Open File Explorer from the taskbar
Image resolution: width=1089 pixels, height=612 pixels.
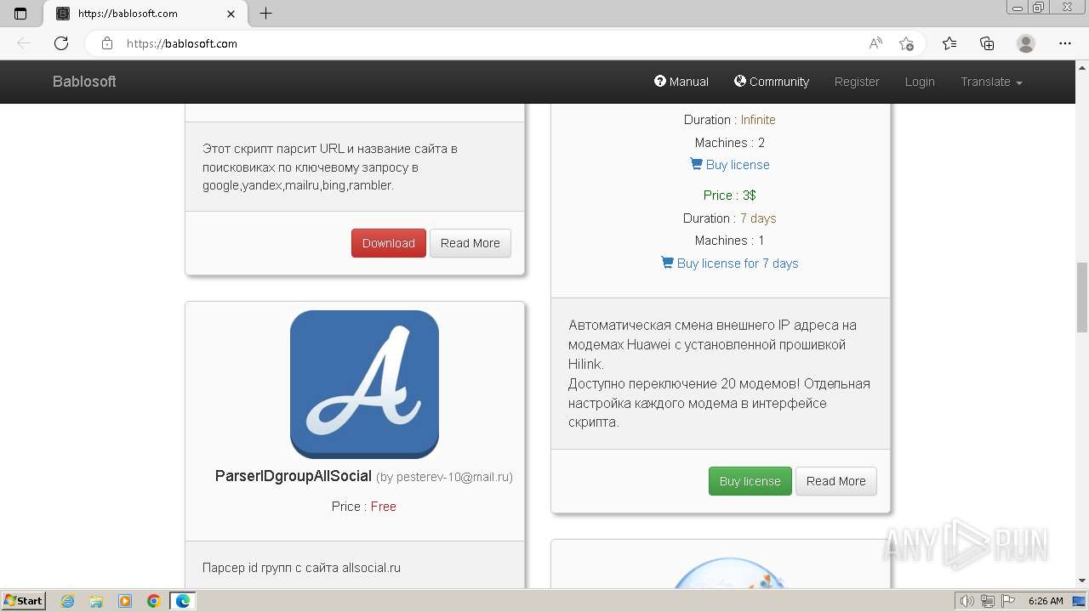point(96,601)
